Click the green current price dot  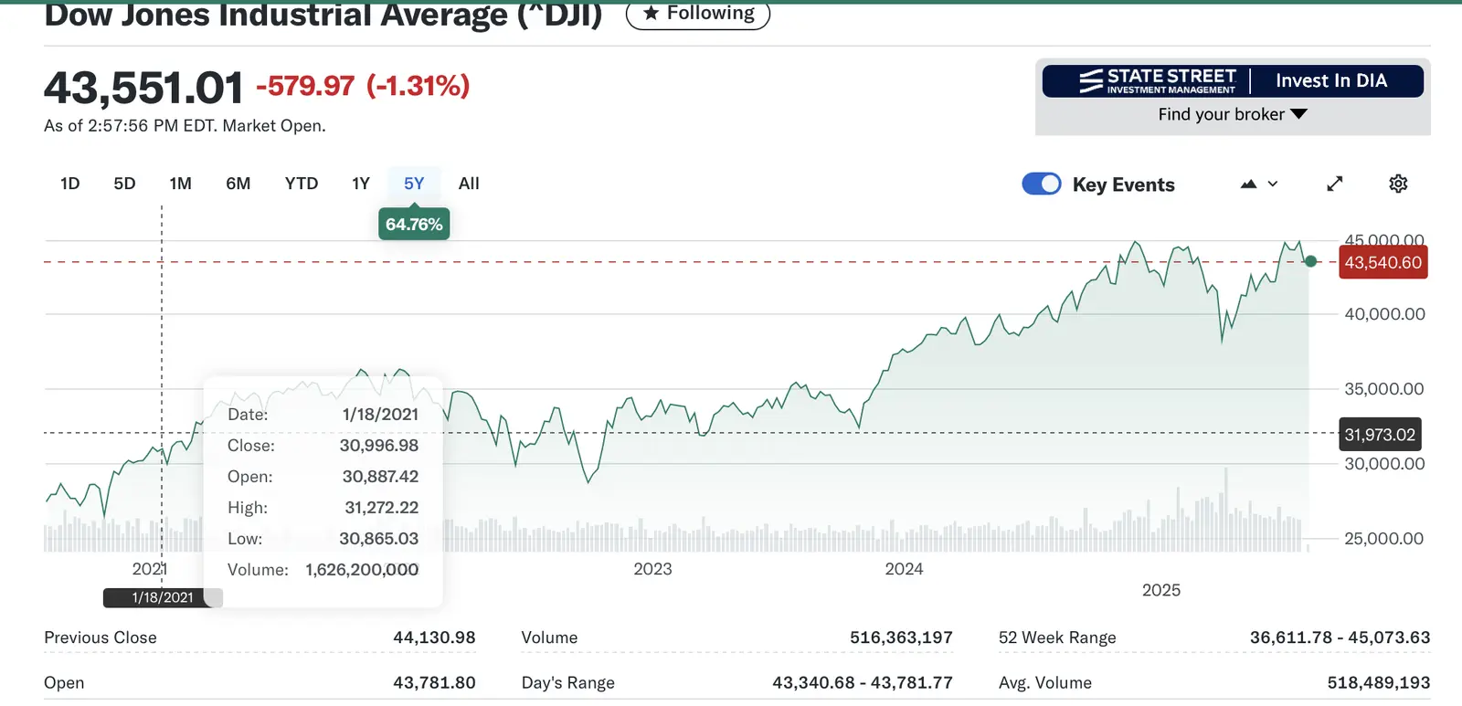[x=1311, y=261]
